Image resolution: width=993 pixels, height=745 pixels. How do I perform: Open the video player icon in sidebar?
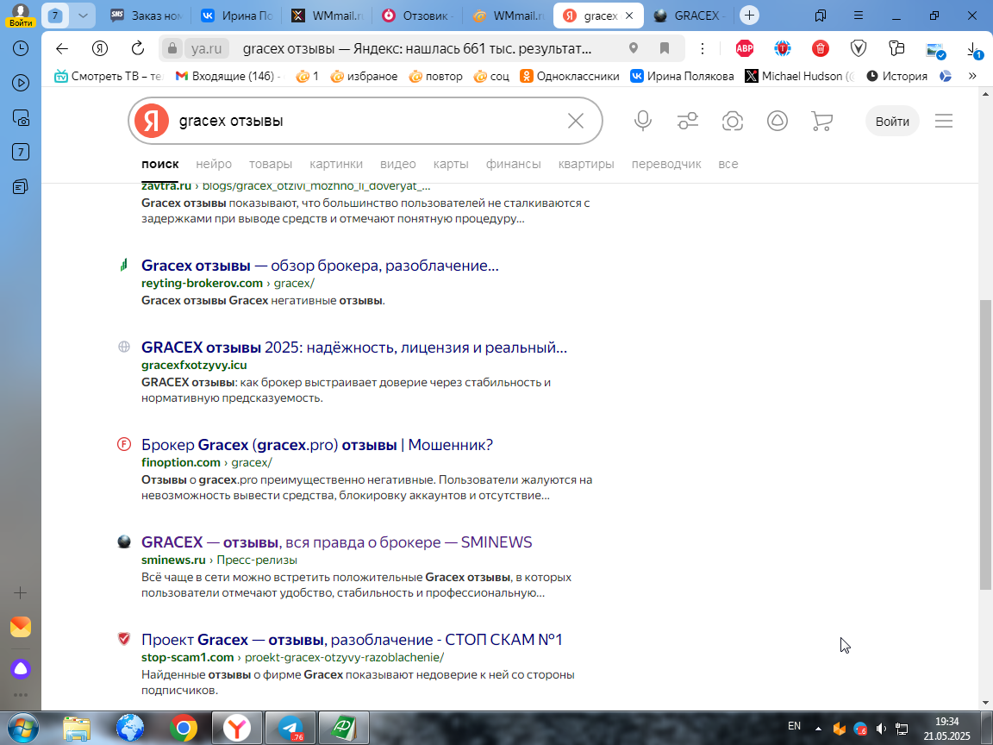click(21, 83)
